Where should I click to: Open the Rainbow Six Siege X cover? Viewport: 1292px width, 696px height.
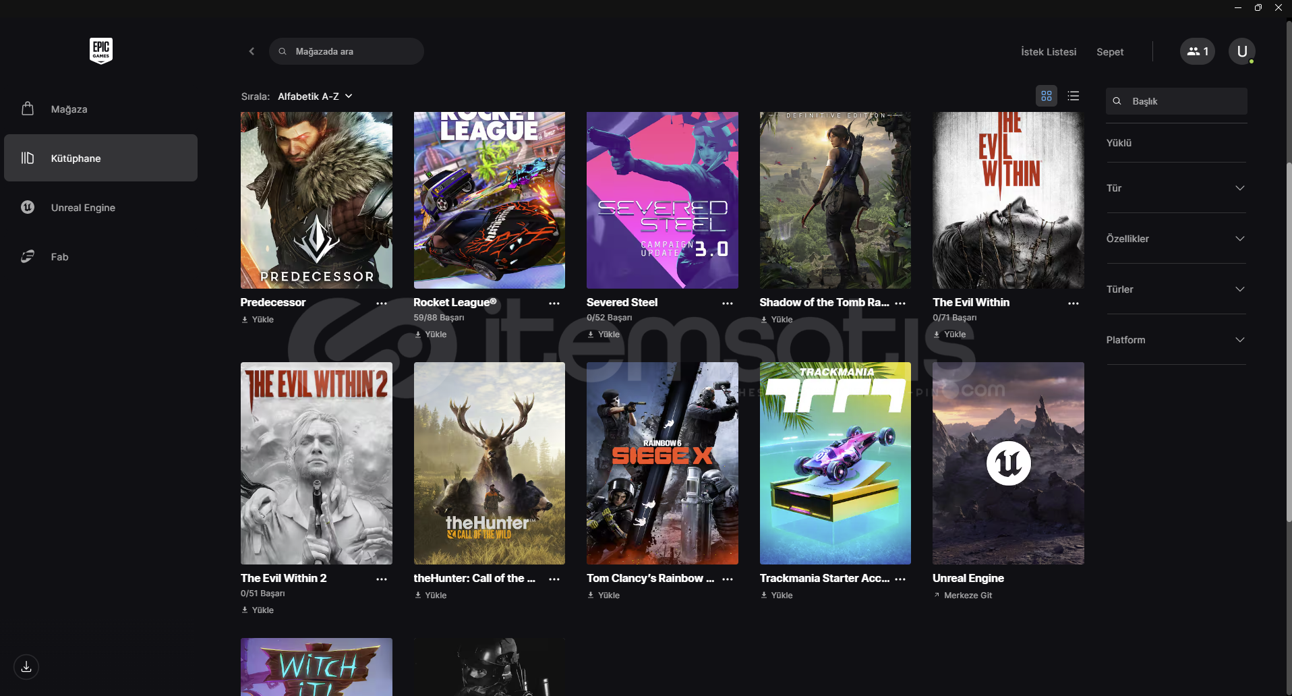click(662, 463)
